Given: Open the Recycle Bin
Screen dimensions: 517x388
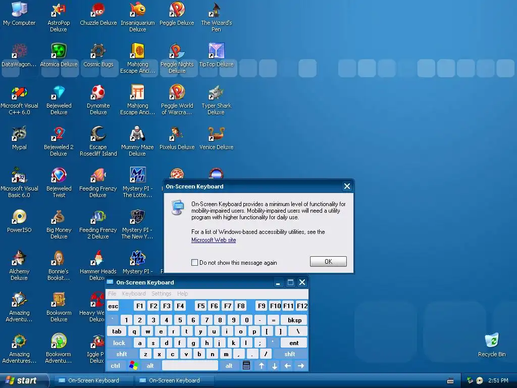Looking at the screenshot, I should click(x=492, y=345).
